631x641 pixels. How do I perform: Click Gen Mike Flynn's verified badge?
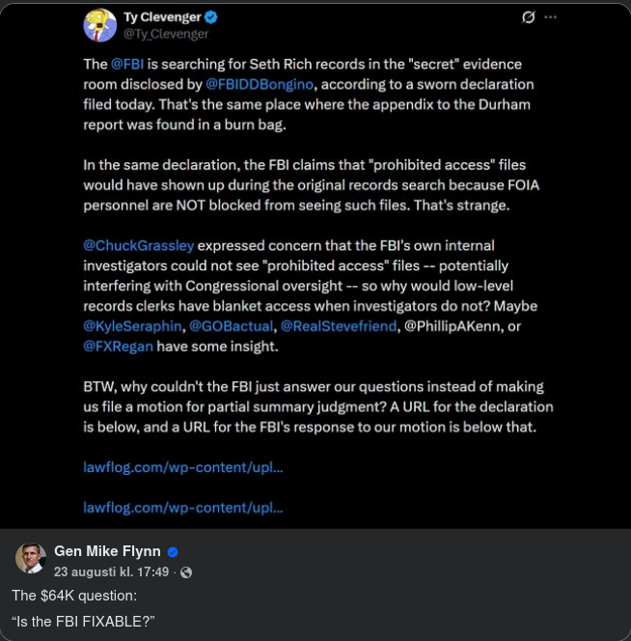173,552
